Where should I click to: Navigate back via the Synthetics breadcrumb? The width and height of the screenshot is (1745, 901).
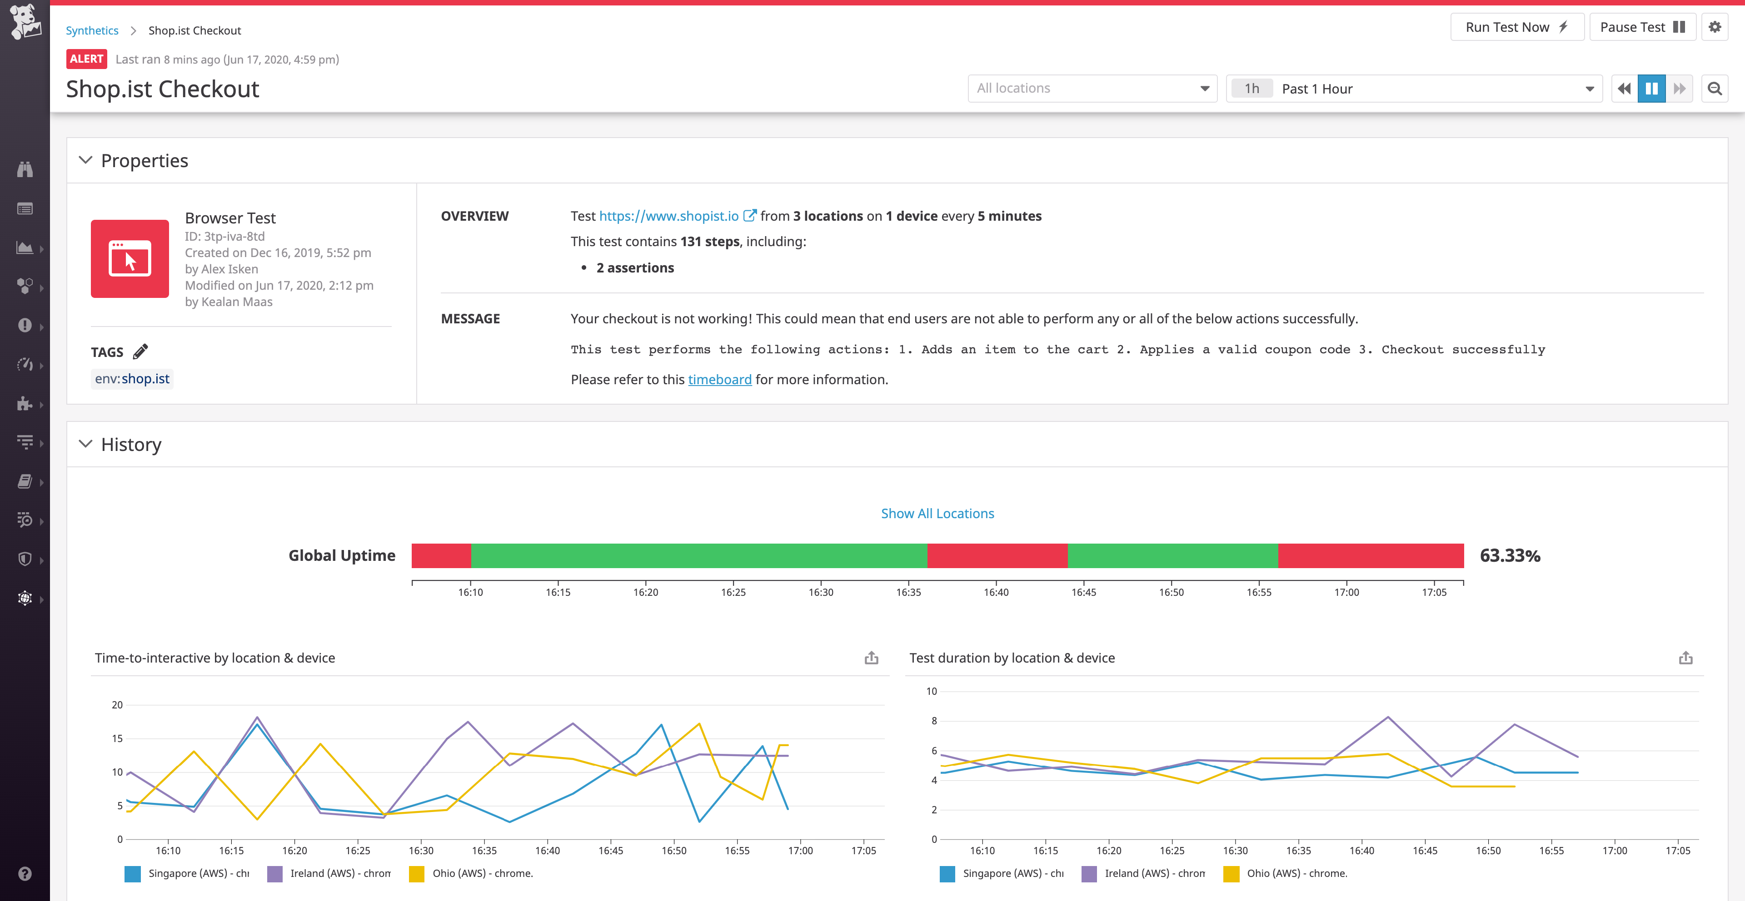(92, 30)
